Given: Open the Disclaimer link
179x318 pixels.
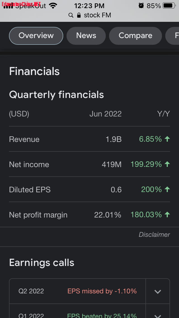Looking at the screenshot, I should [154, 235].
